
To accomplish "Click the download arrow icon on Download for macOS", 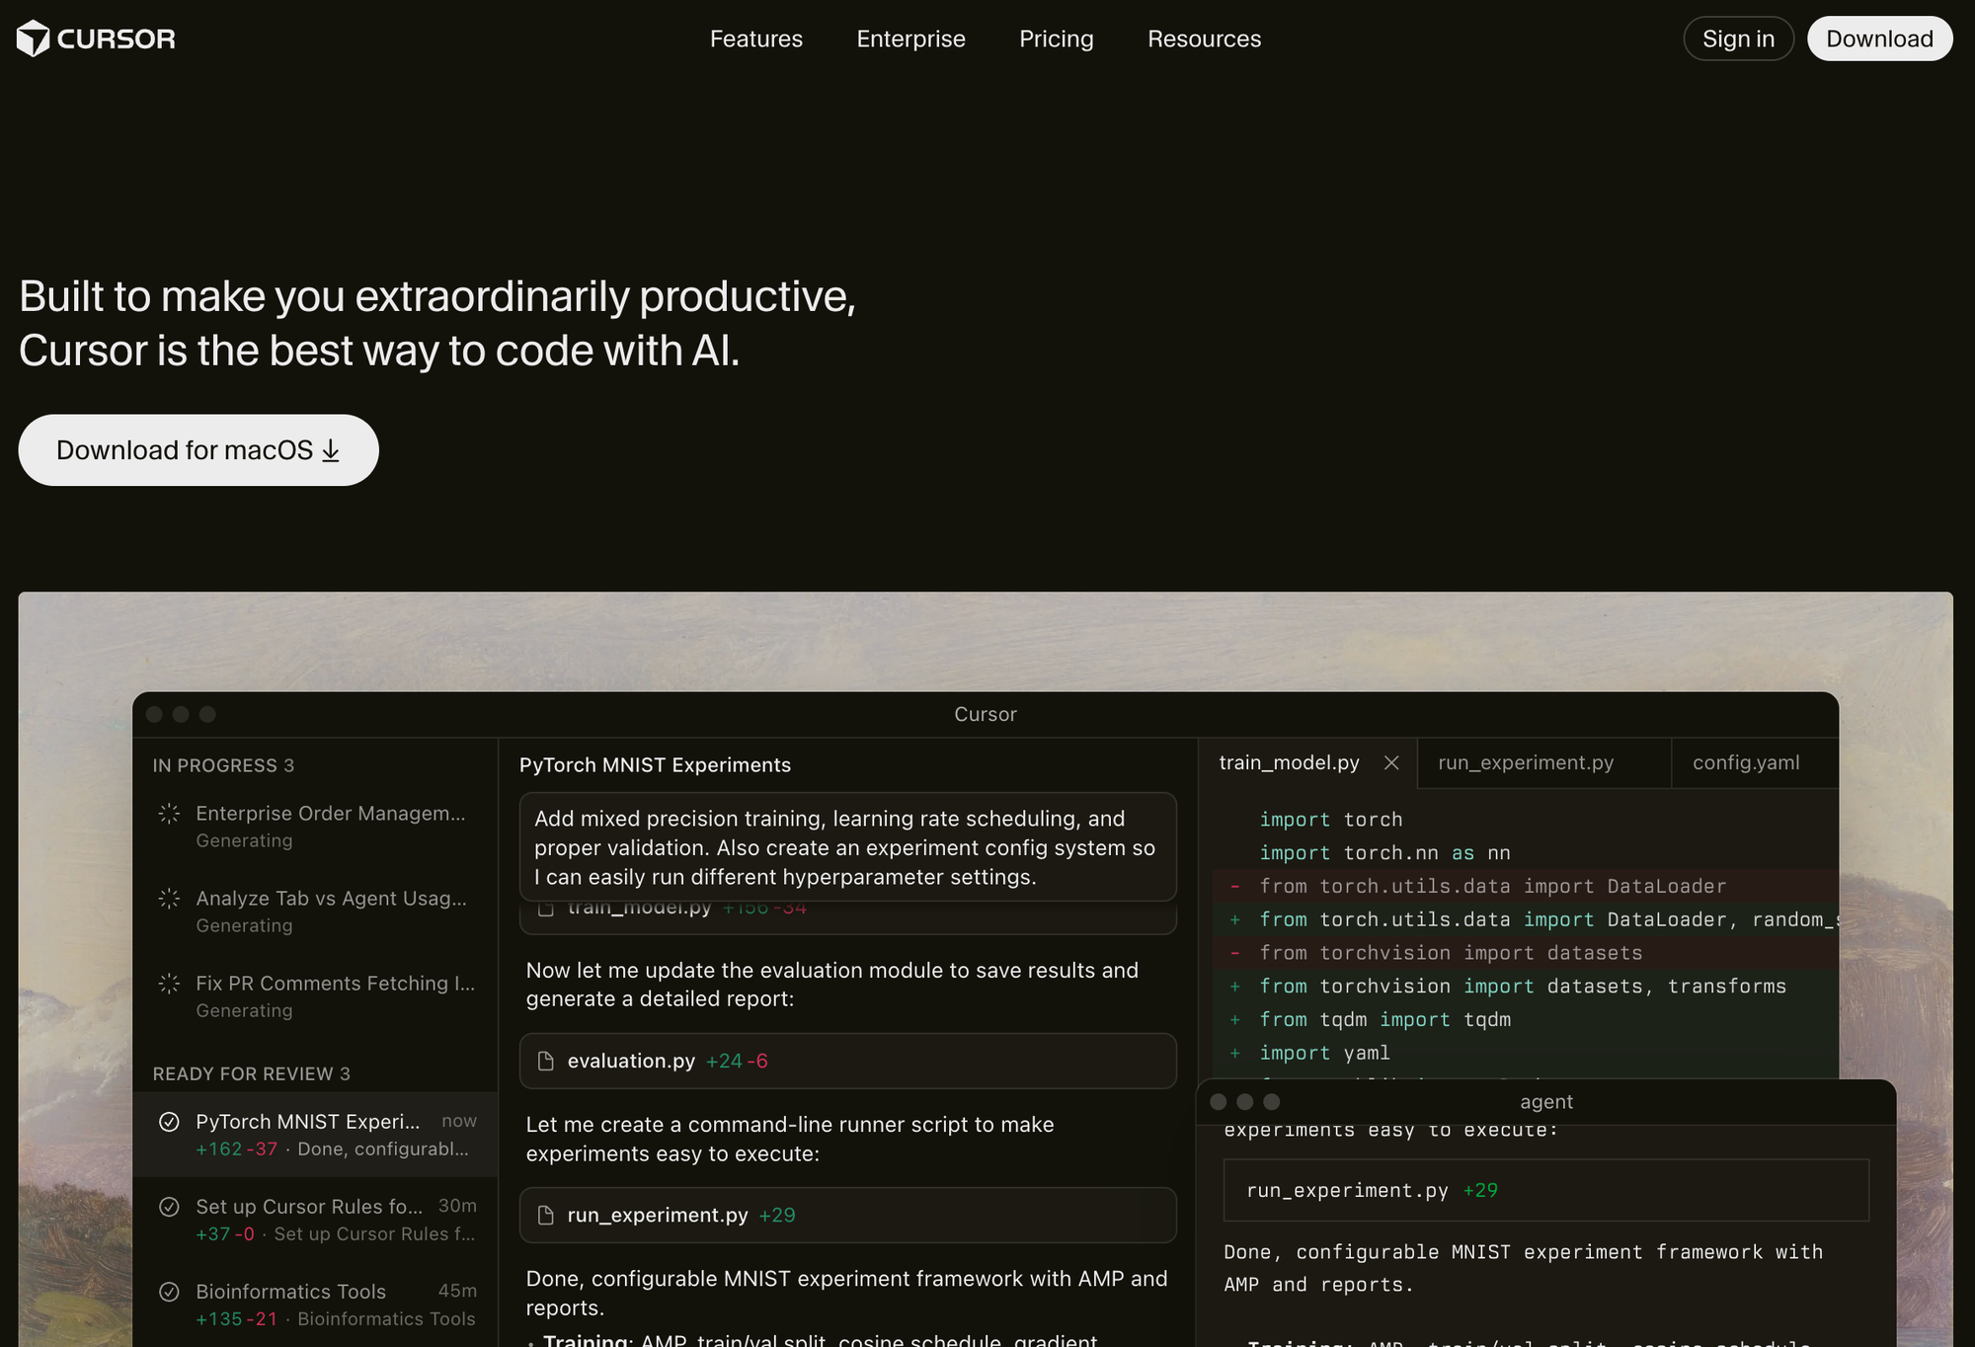I will pos(331,450).
